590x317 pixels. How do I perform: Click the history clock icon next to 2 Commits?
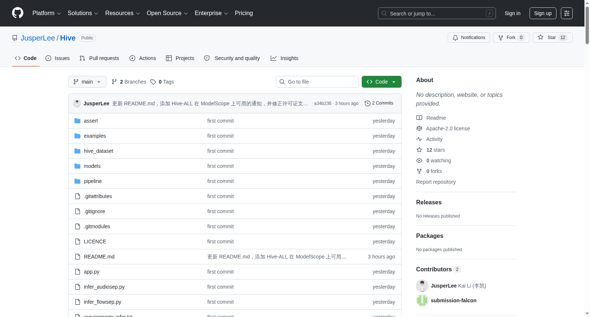pyautogui.click(x=368, y=103)
